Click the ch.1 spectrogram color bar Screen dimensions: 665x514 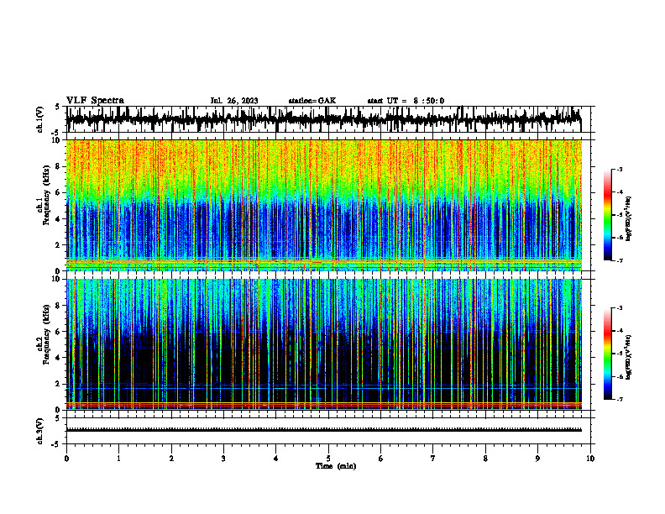point(608,215)
